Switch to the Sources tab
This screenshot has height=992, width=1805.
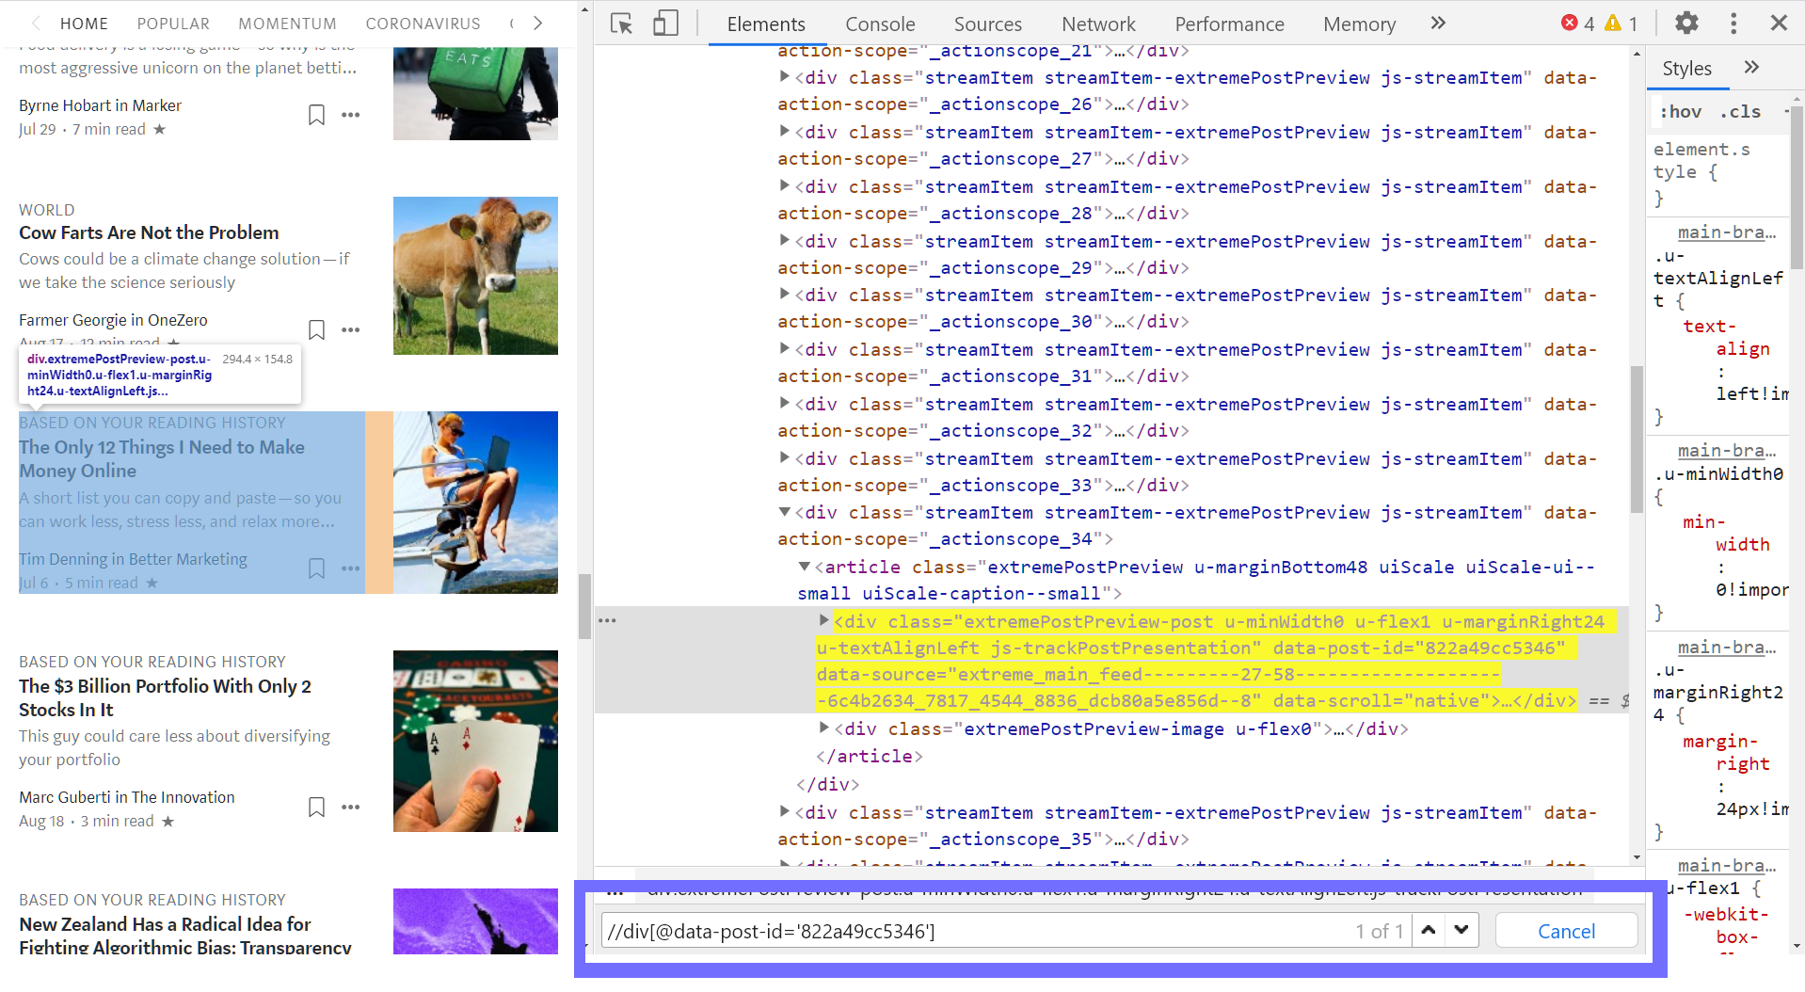[987, 24]
